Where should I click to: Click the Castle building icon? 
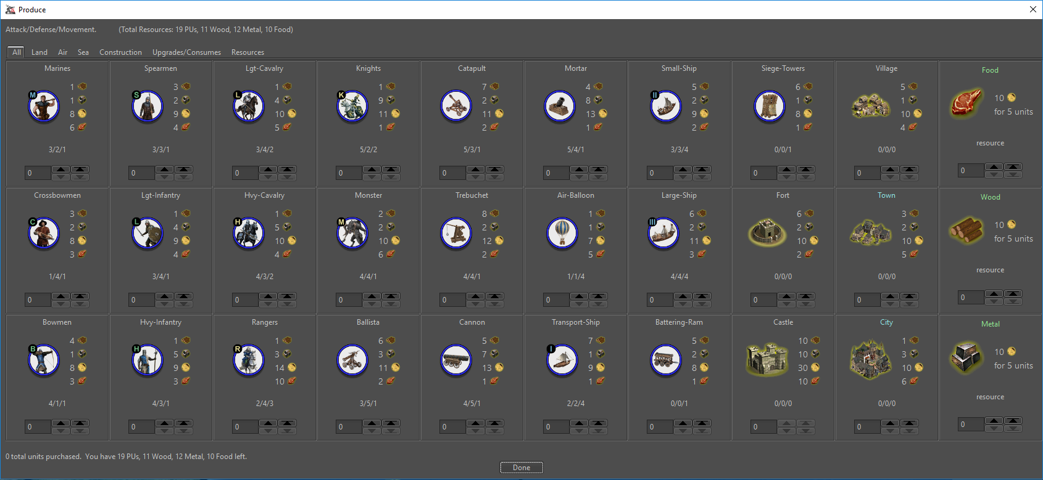[767, 359]
